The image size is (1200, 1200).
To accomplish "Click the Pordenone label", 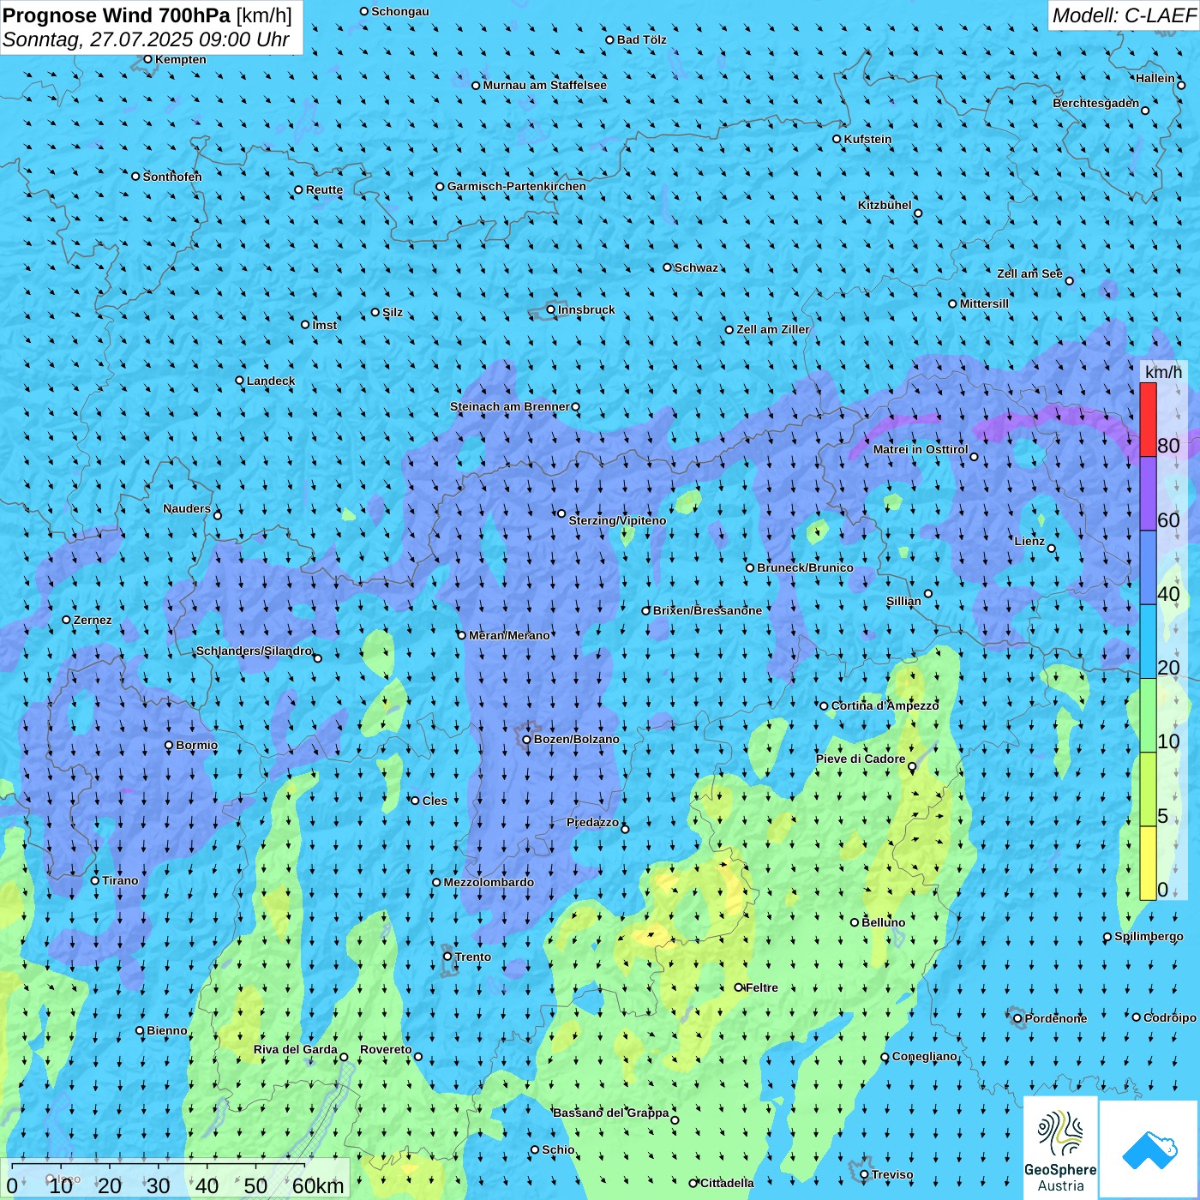I will click(1056, 1018).
